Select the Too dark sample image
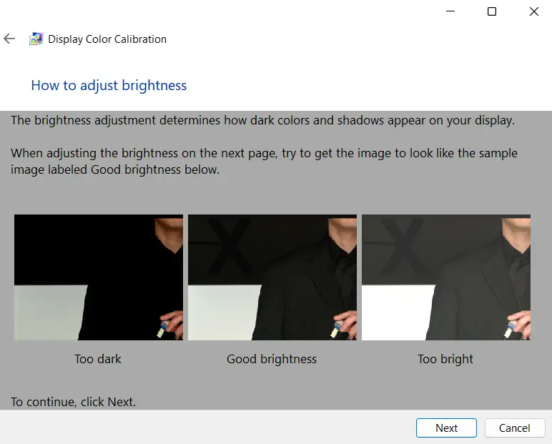Viewport: 552px width, 444px height. 99,277
